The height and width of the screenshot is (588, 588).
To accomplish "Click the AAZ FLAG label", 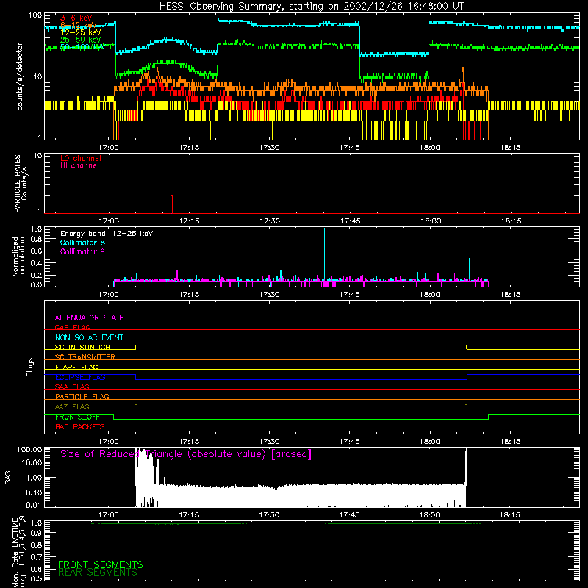I will 72,406.
